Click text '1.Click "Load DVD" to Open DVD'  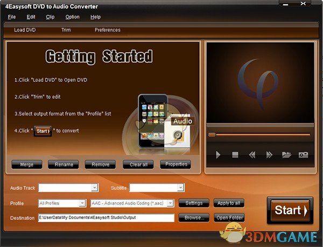click(x=51, y=80)
